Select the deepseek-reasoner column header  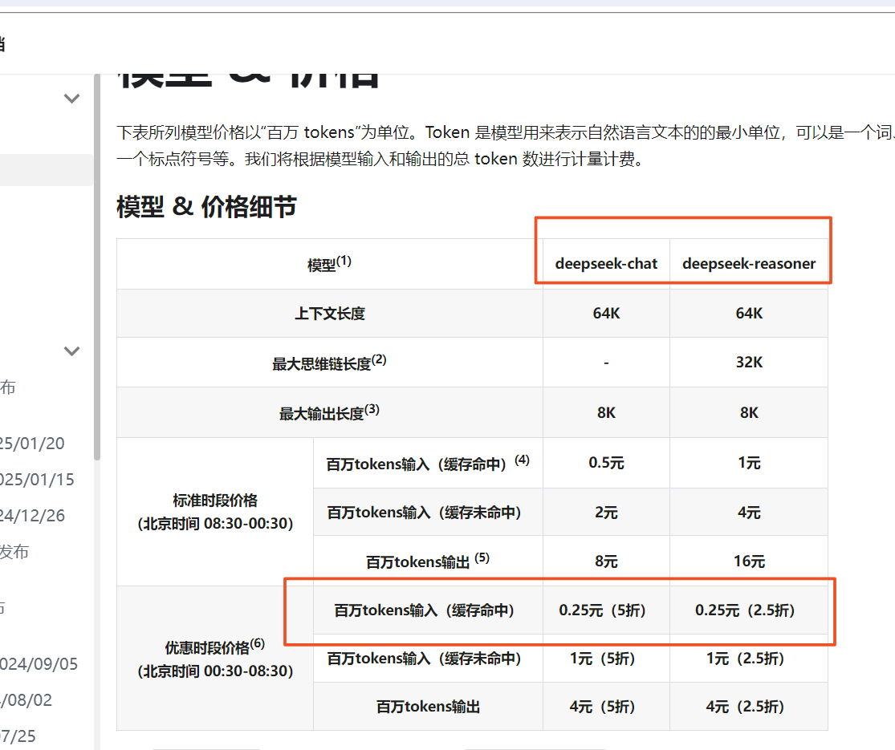[x=749, y=264]
